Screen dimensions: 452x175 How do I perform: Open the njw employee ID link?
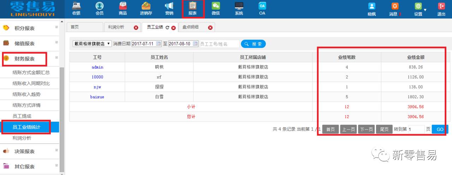point(97,87)
